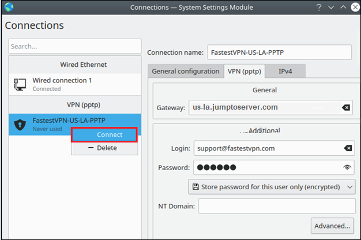Focus the Connection name field
361x240 pixels.
pyautogui.click(x=280, y=52)
